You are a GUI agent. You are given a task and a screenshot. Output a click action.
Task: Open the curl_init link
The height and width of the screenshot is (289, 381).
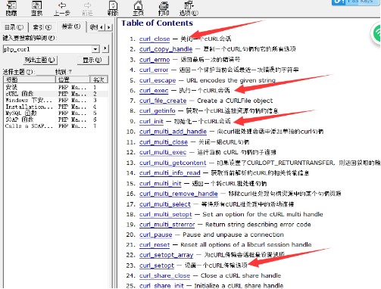point(151,121)
